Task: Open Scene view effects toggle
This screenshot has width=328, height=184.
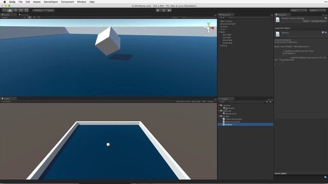Action: pos(39,17)
